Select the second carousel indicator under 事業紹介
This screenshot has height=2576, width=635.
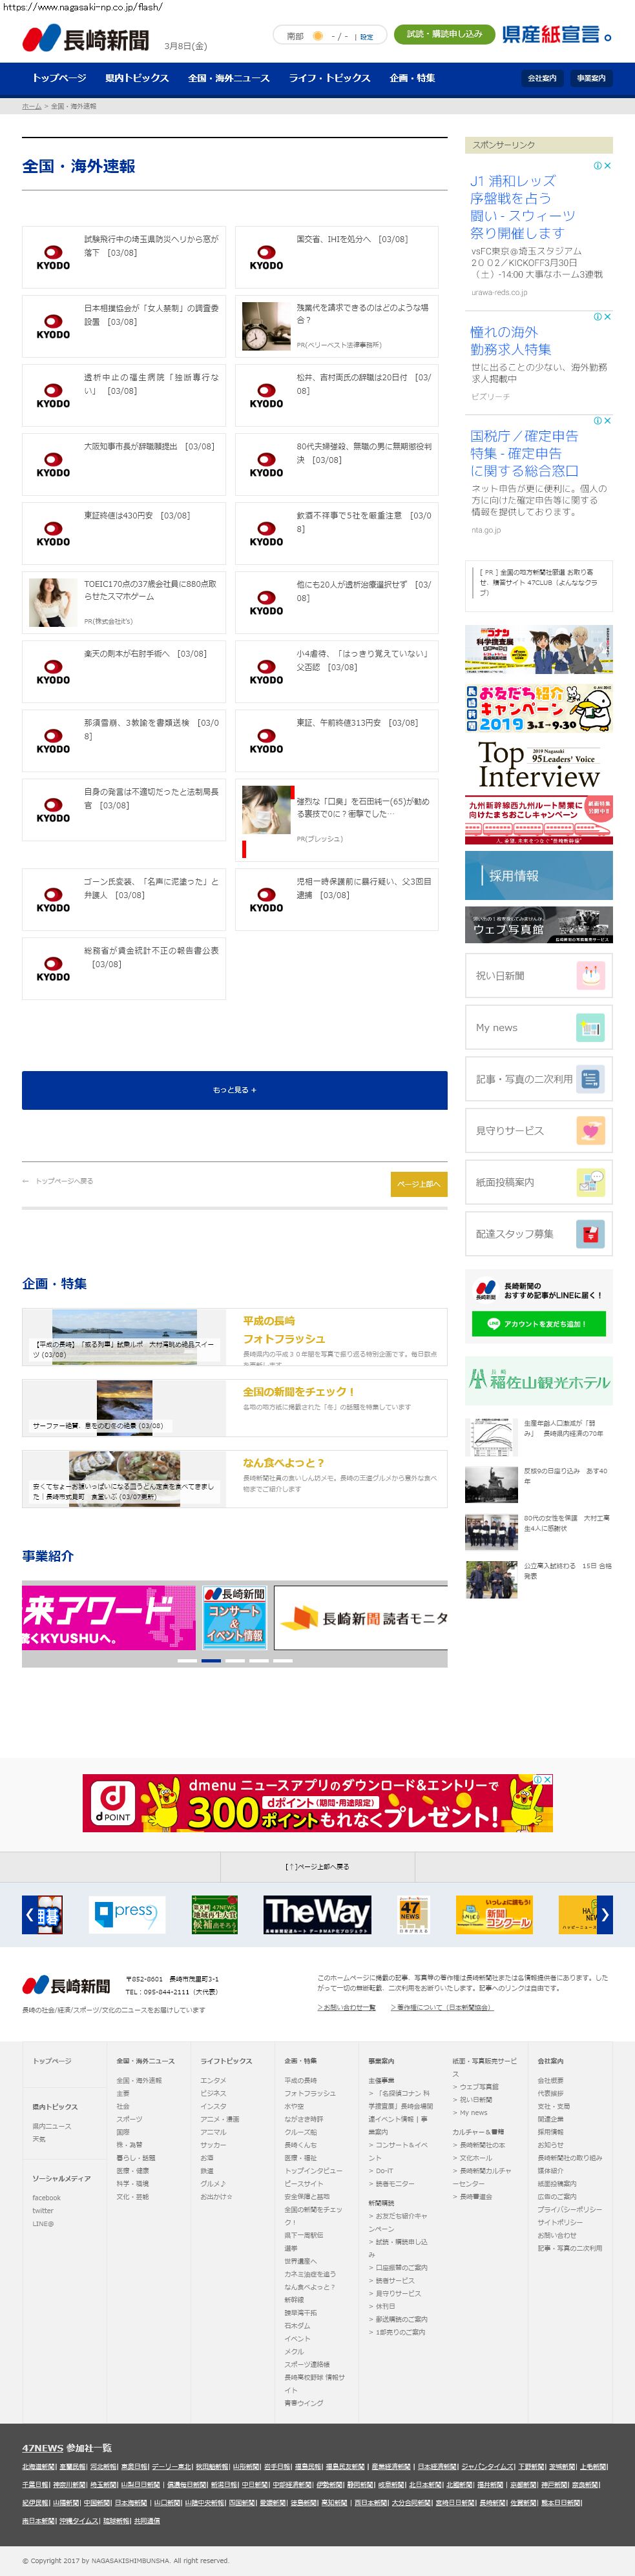click(211, 1660)
